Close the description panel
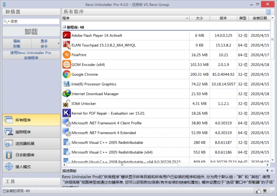277x196 pixels. point(272,170)
